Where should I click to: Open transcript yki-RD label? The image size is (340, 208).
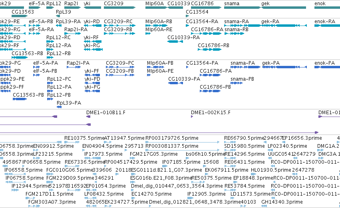pyautogui.click(x=92, y=22)
